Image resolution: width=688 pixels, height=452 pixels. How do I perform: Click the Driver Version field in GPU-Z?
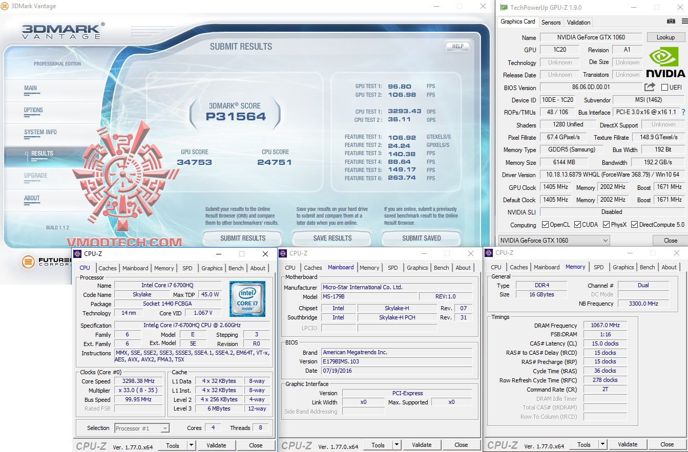[x=612, y=175]
